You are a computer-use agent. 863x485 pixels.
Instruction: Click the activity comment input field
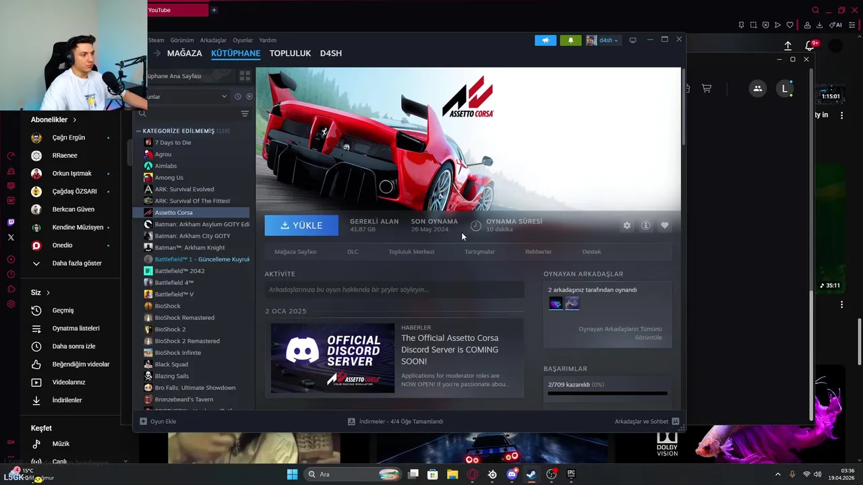pos(394,290)
